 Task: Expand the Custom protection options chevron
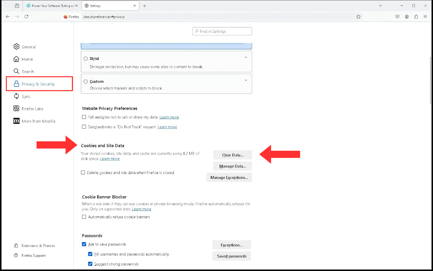[x=246, y=80]
